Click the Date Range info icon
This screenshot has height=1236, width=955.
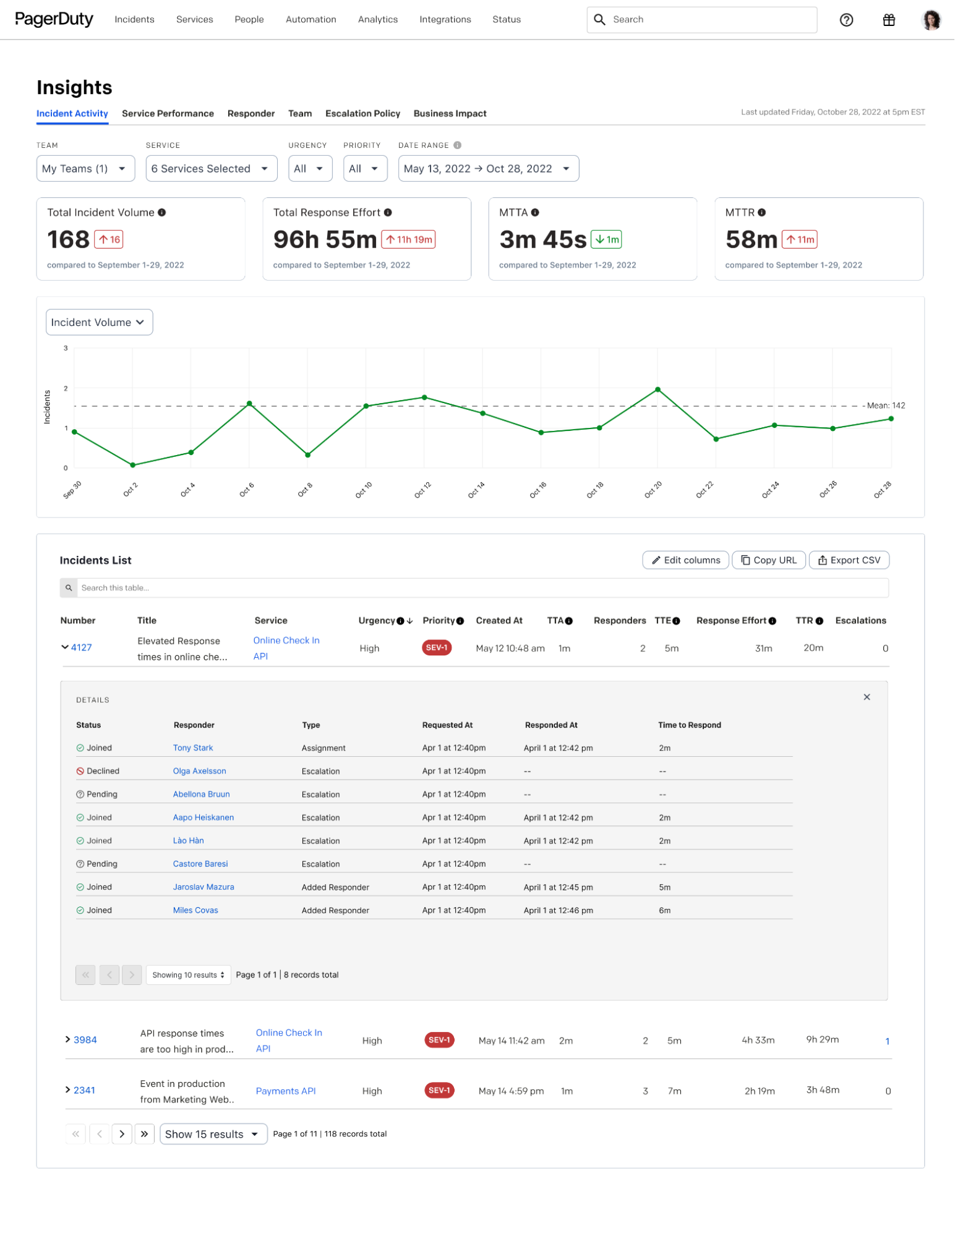pyautogui.click(x=458, y=145)
